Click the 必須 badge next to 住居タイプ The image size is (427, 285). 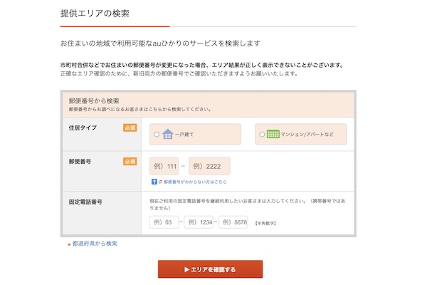[130, 128]
